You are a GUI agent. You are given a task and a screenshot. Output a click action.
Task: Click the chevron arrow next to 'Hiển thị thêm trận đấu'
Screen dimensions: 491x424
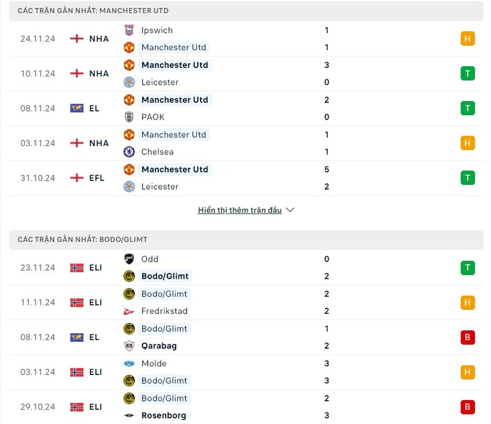[x=290, y=210]
